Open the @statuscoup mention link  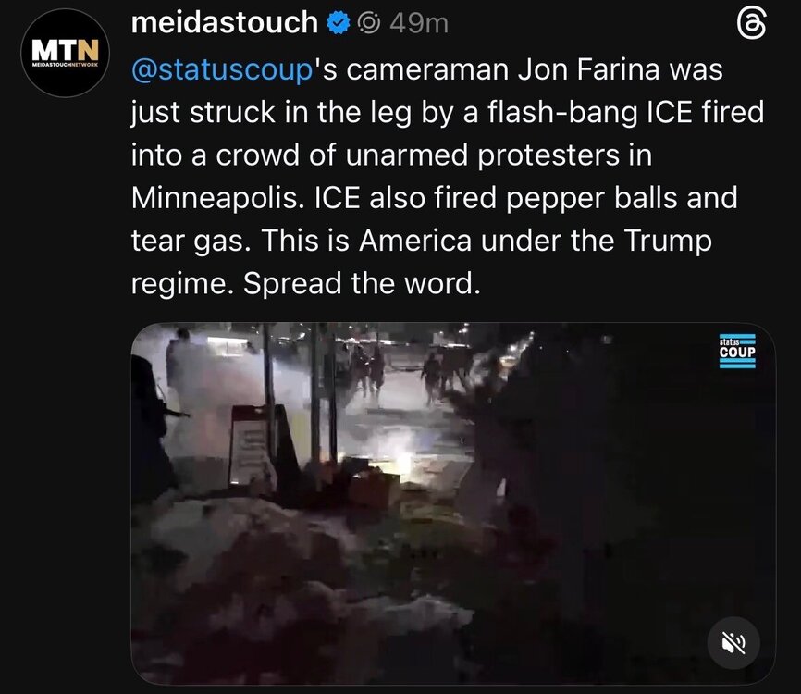point(222,69)
